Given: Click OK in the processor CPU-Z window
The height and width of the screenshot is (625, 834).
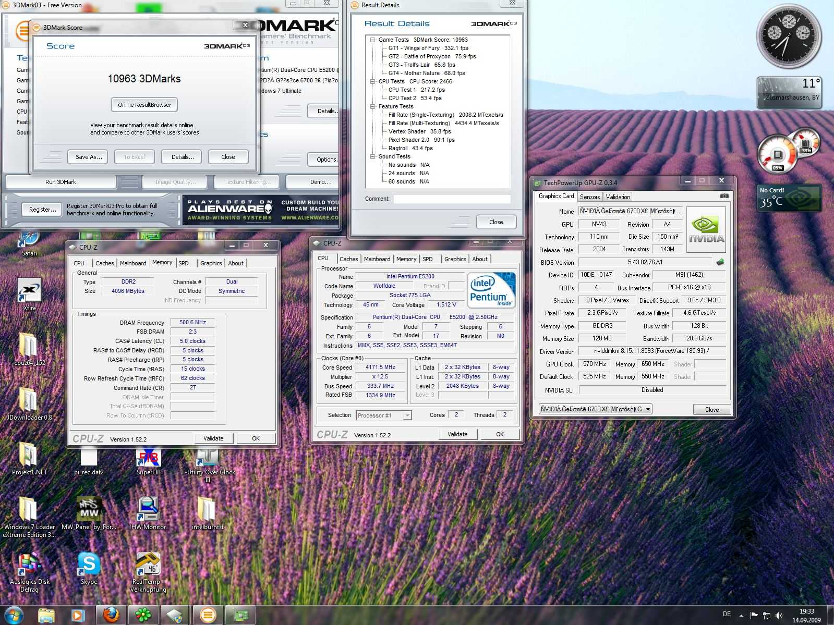Looking at the screenshot, I should click(x=500, y=434).
